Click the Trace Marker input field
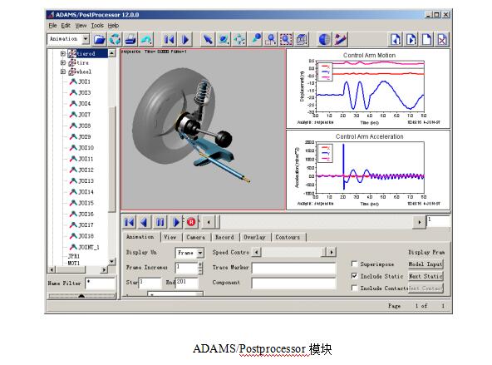The height and width of the screenshot is (365, 492). [x=293, y=268]
